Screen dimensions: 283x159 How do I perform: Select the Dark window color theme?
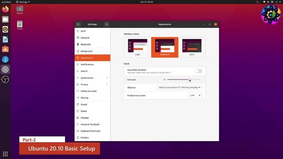(192, 47)
